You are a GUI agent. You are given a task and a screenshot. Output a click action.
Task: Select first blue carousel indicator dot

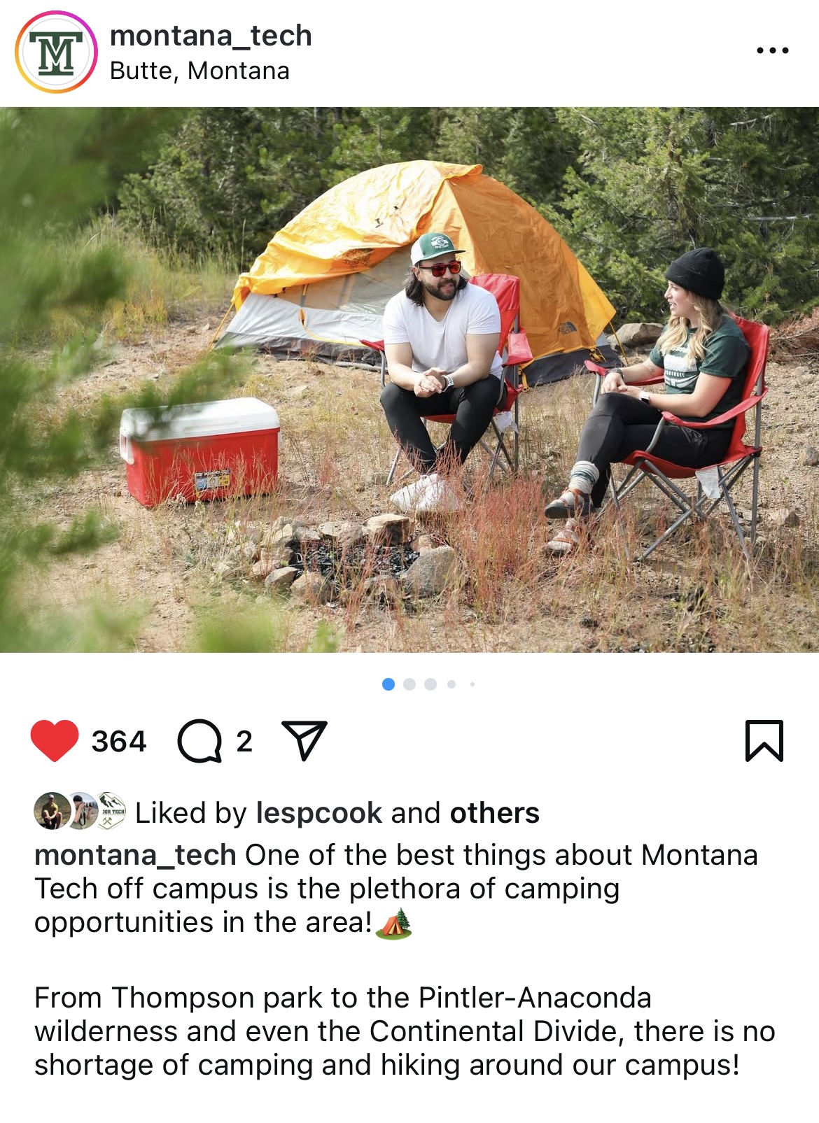point(388,684)
